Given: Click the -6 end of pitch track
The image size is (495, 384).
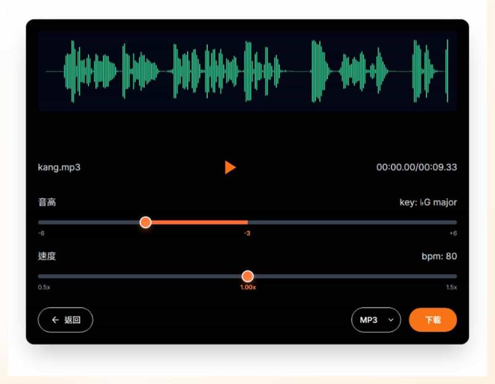Looking at the screenshot, I should [x=41, y=233].
